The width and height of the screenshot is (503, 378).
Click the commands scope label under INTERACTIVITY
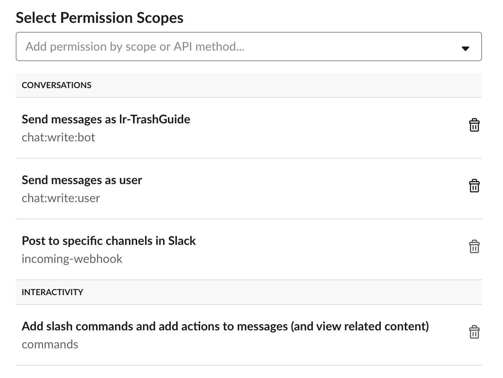pyautogui.click(x=49, y=344)
